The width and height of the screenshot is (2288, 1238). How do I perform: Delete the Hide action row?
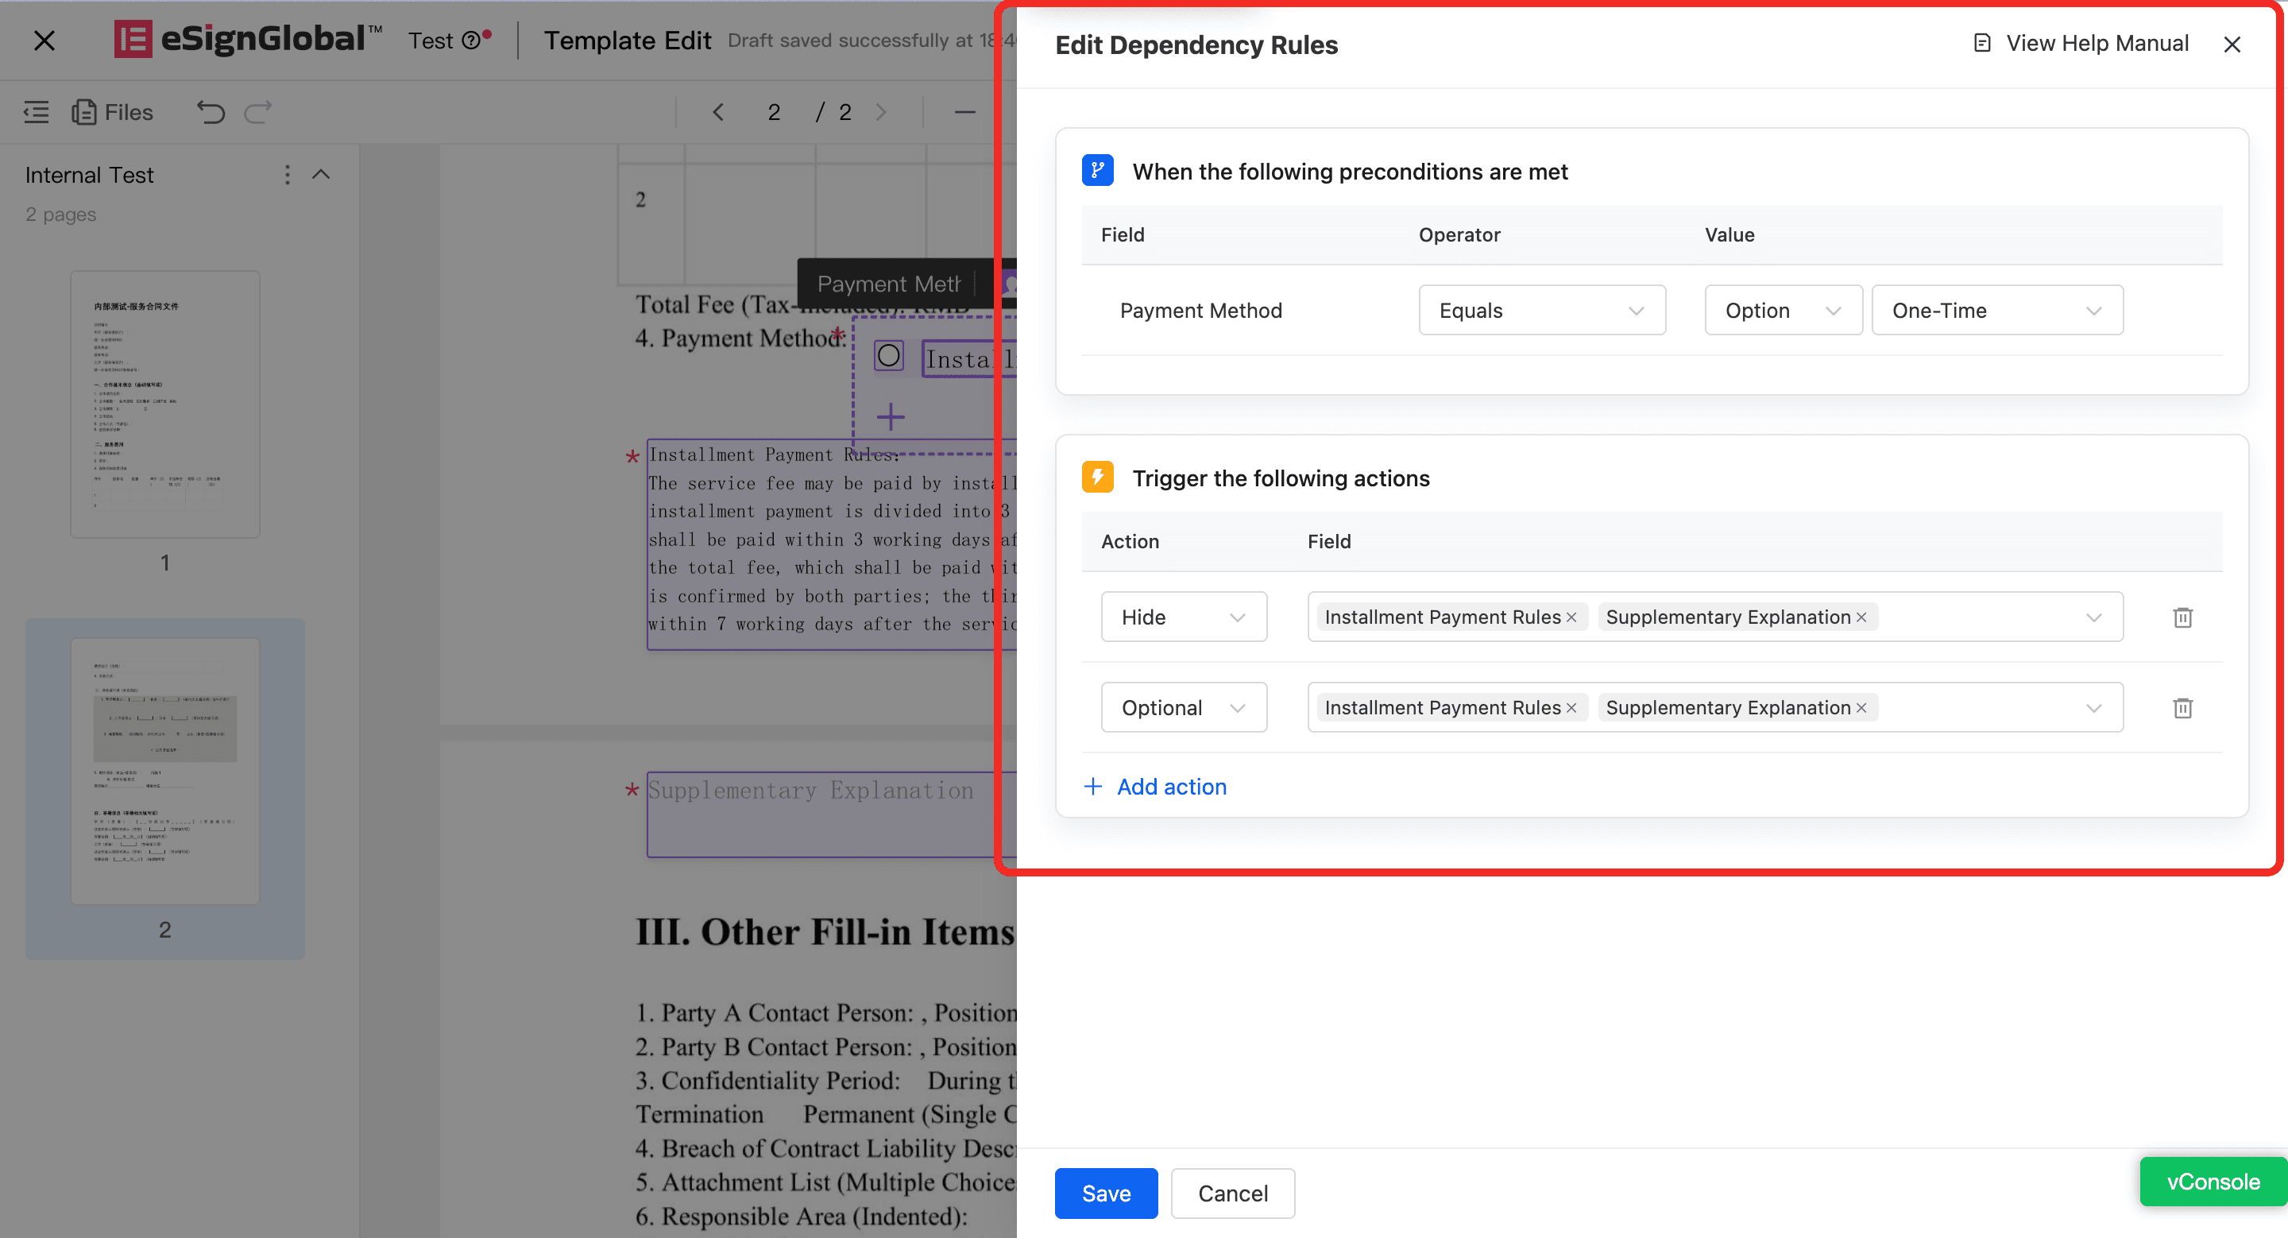(2182, 617)
